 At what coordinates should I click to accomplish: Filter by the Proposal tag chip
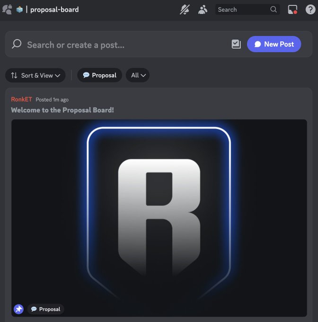pyautogui.click(x=99, y=75)
